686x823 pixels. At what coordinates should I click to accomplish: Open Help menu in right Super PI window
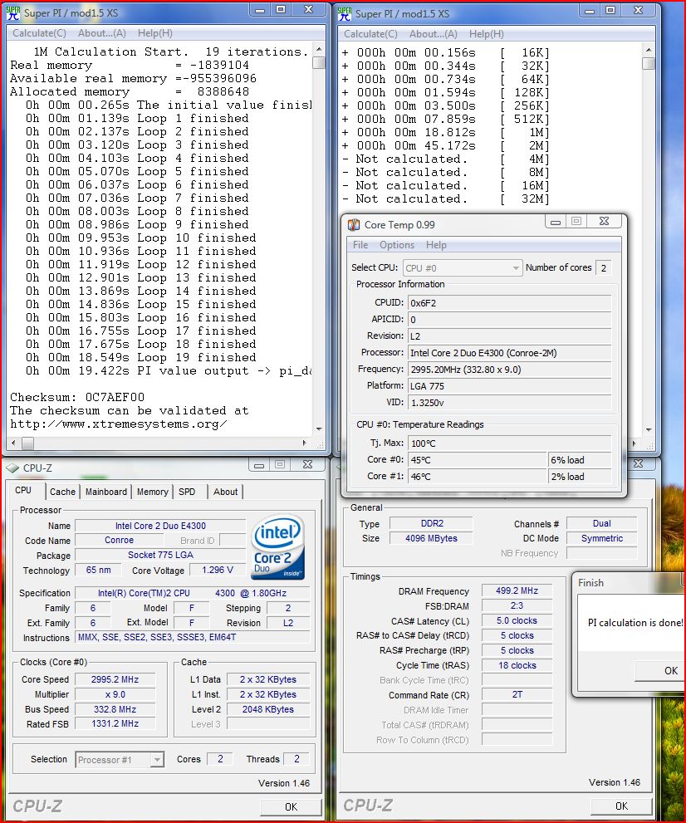pos(486,33)
